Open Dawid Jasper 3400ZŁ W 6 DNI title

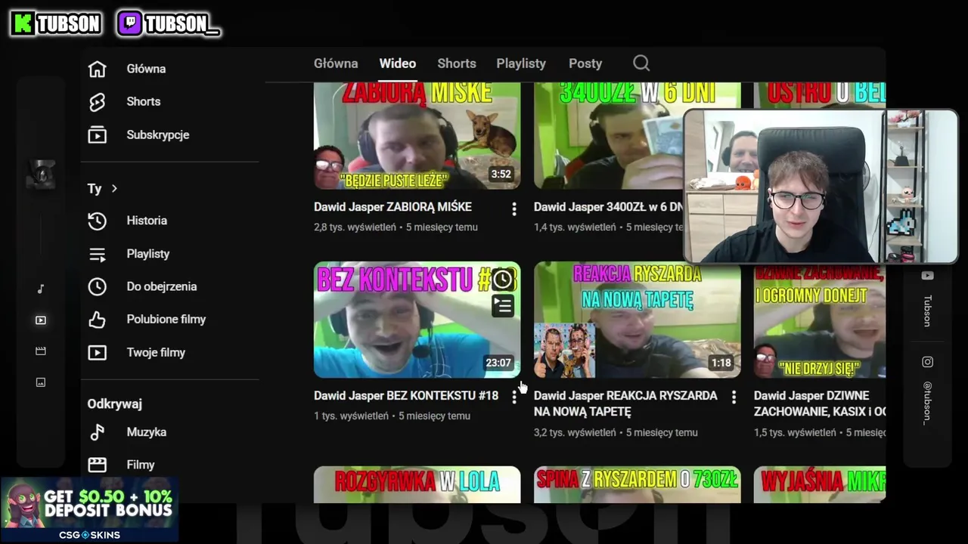[x=607, y=207]
